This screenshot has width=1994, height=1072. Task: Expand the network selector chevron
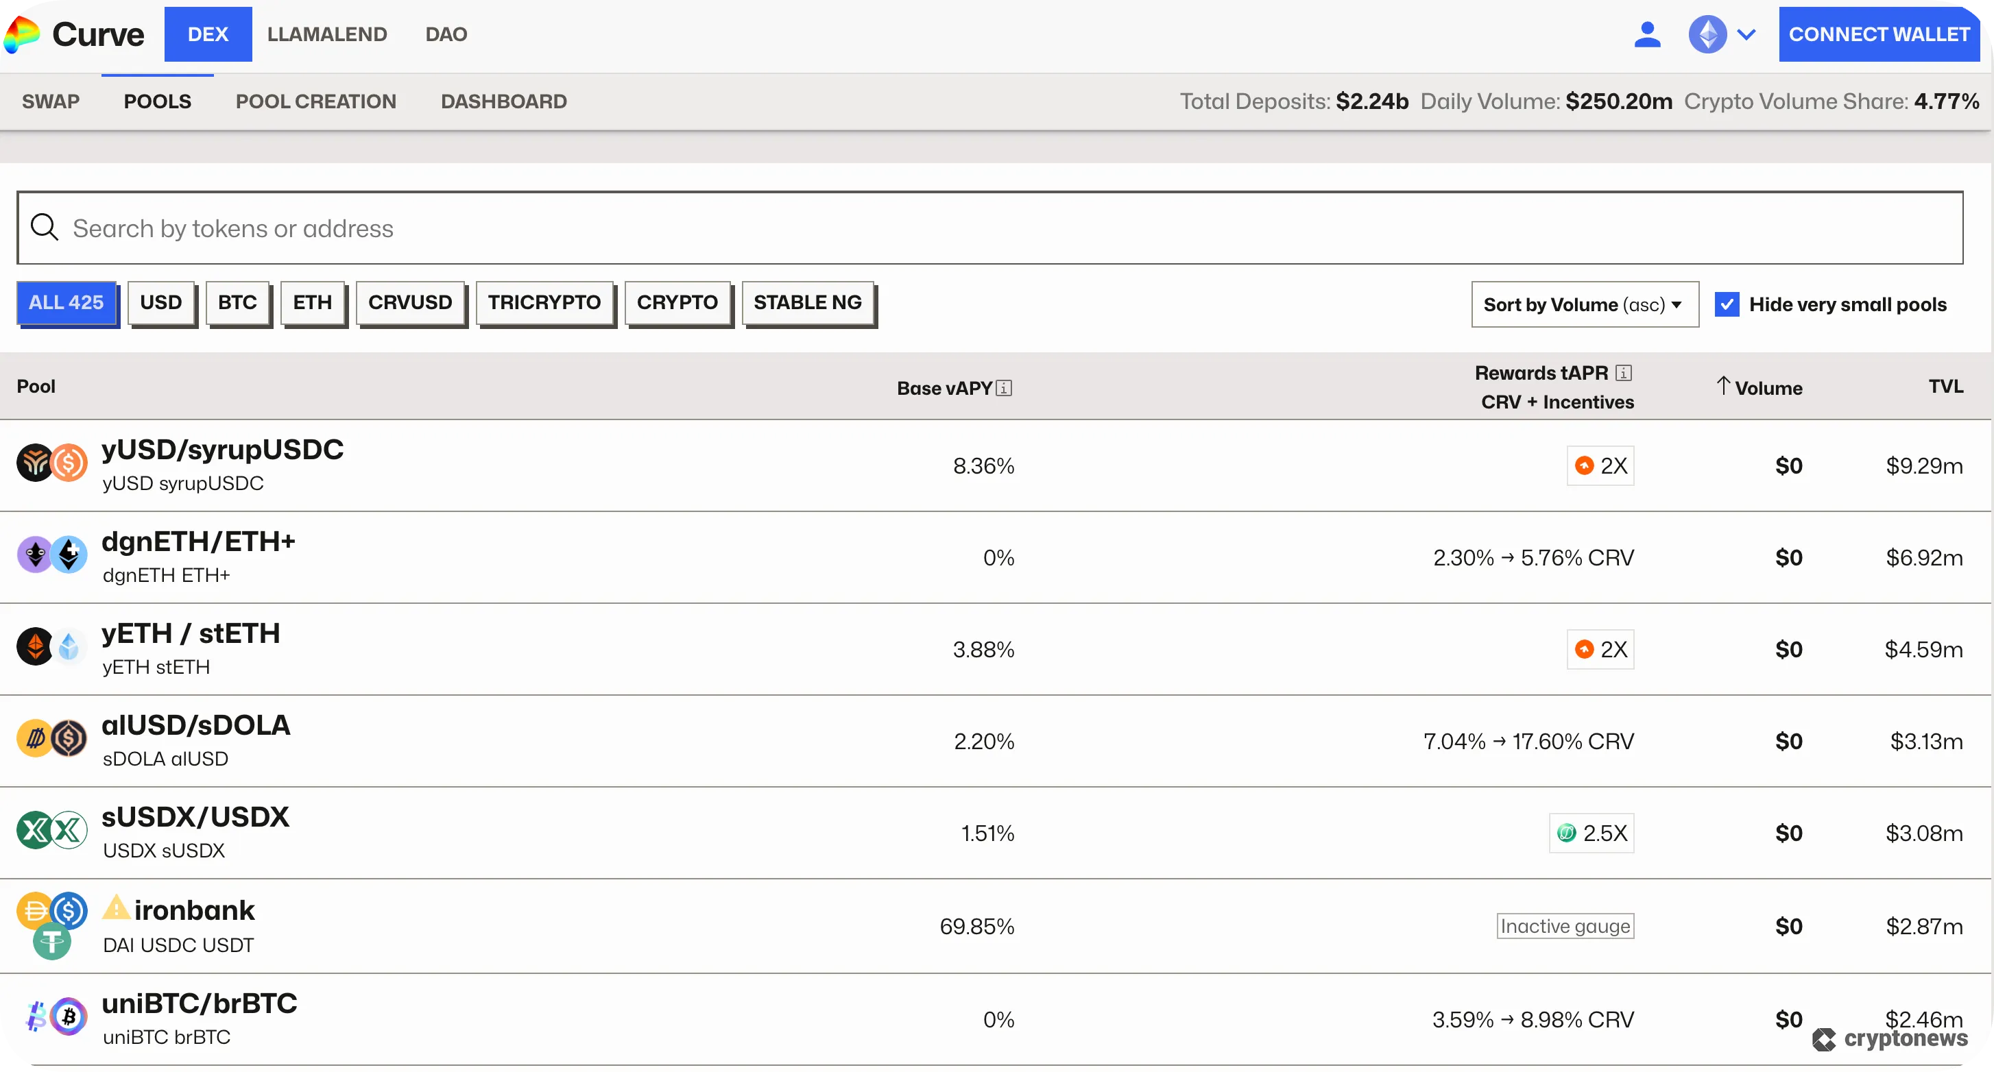click(x=1747, y=34)
